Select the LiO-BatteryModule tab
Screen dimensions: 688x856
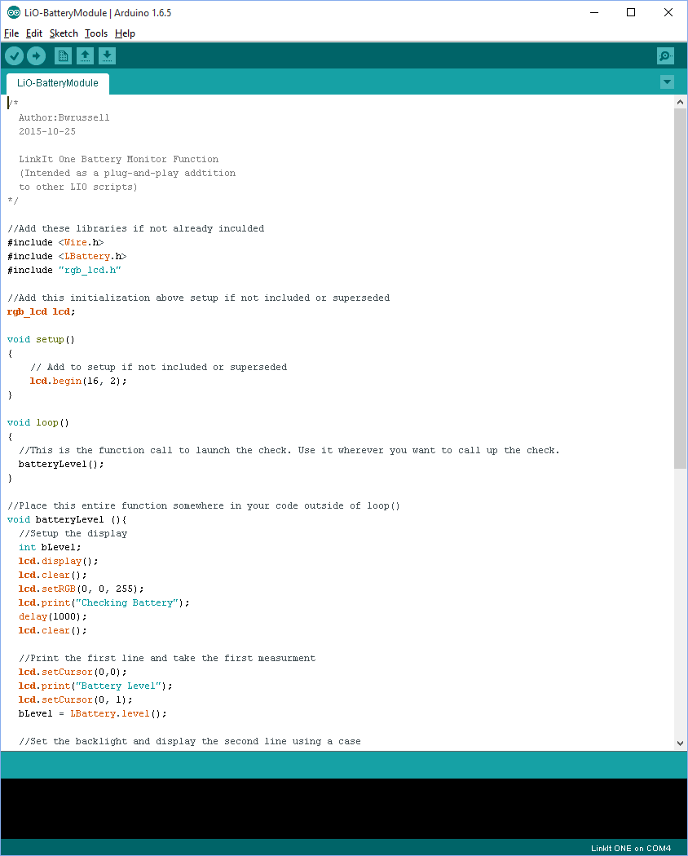pyautogui.click(x=58, y=83)
